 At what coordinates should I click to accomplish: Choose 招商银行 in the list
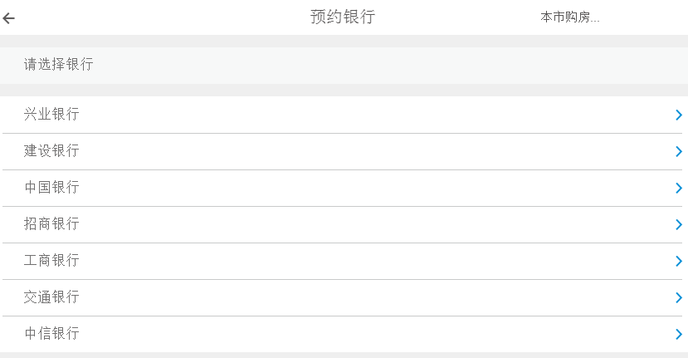[x=51, y=224]
